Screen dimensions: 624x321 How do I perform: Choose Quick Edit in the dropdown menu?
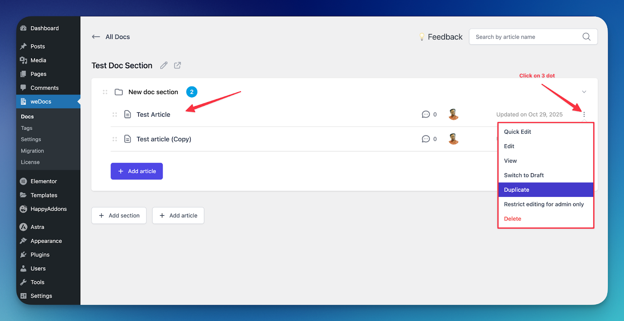coord(517,132)
